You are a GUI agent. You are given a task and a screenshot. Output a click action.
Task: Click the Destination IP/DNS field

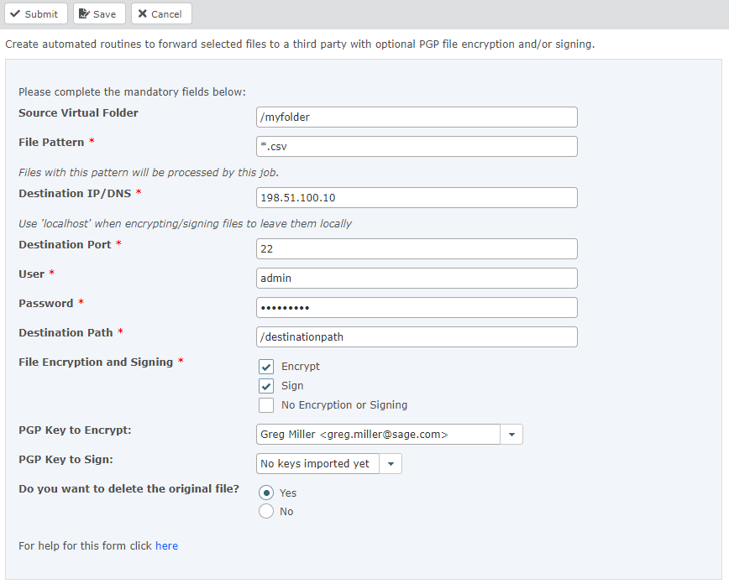pos(417,197)
